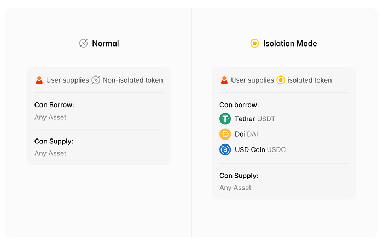The image size is (383, 244).
Task: Click the Dai DAI label
Action: coord(246,134)
